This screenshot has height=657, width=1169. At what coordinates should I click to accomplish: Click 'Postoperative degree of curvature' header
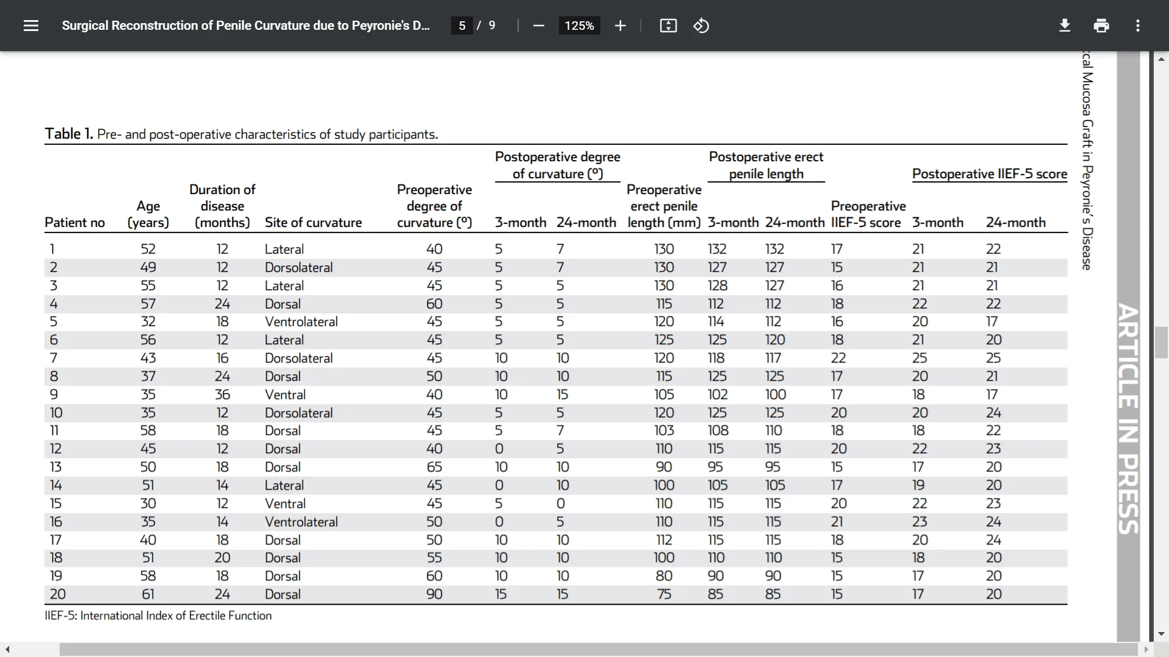(557, 165)
